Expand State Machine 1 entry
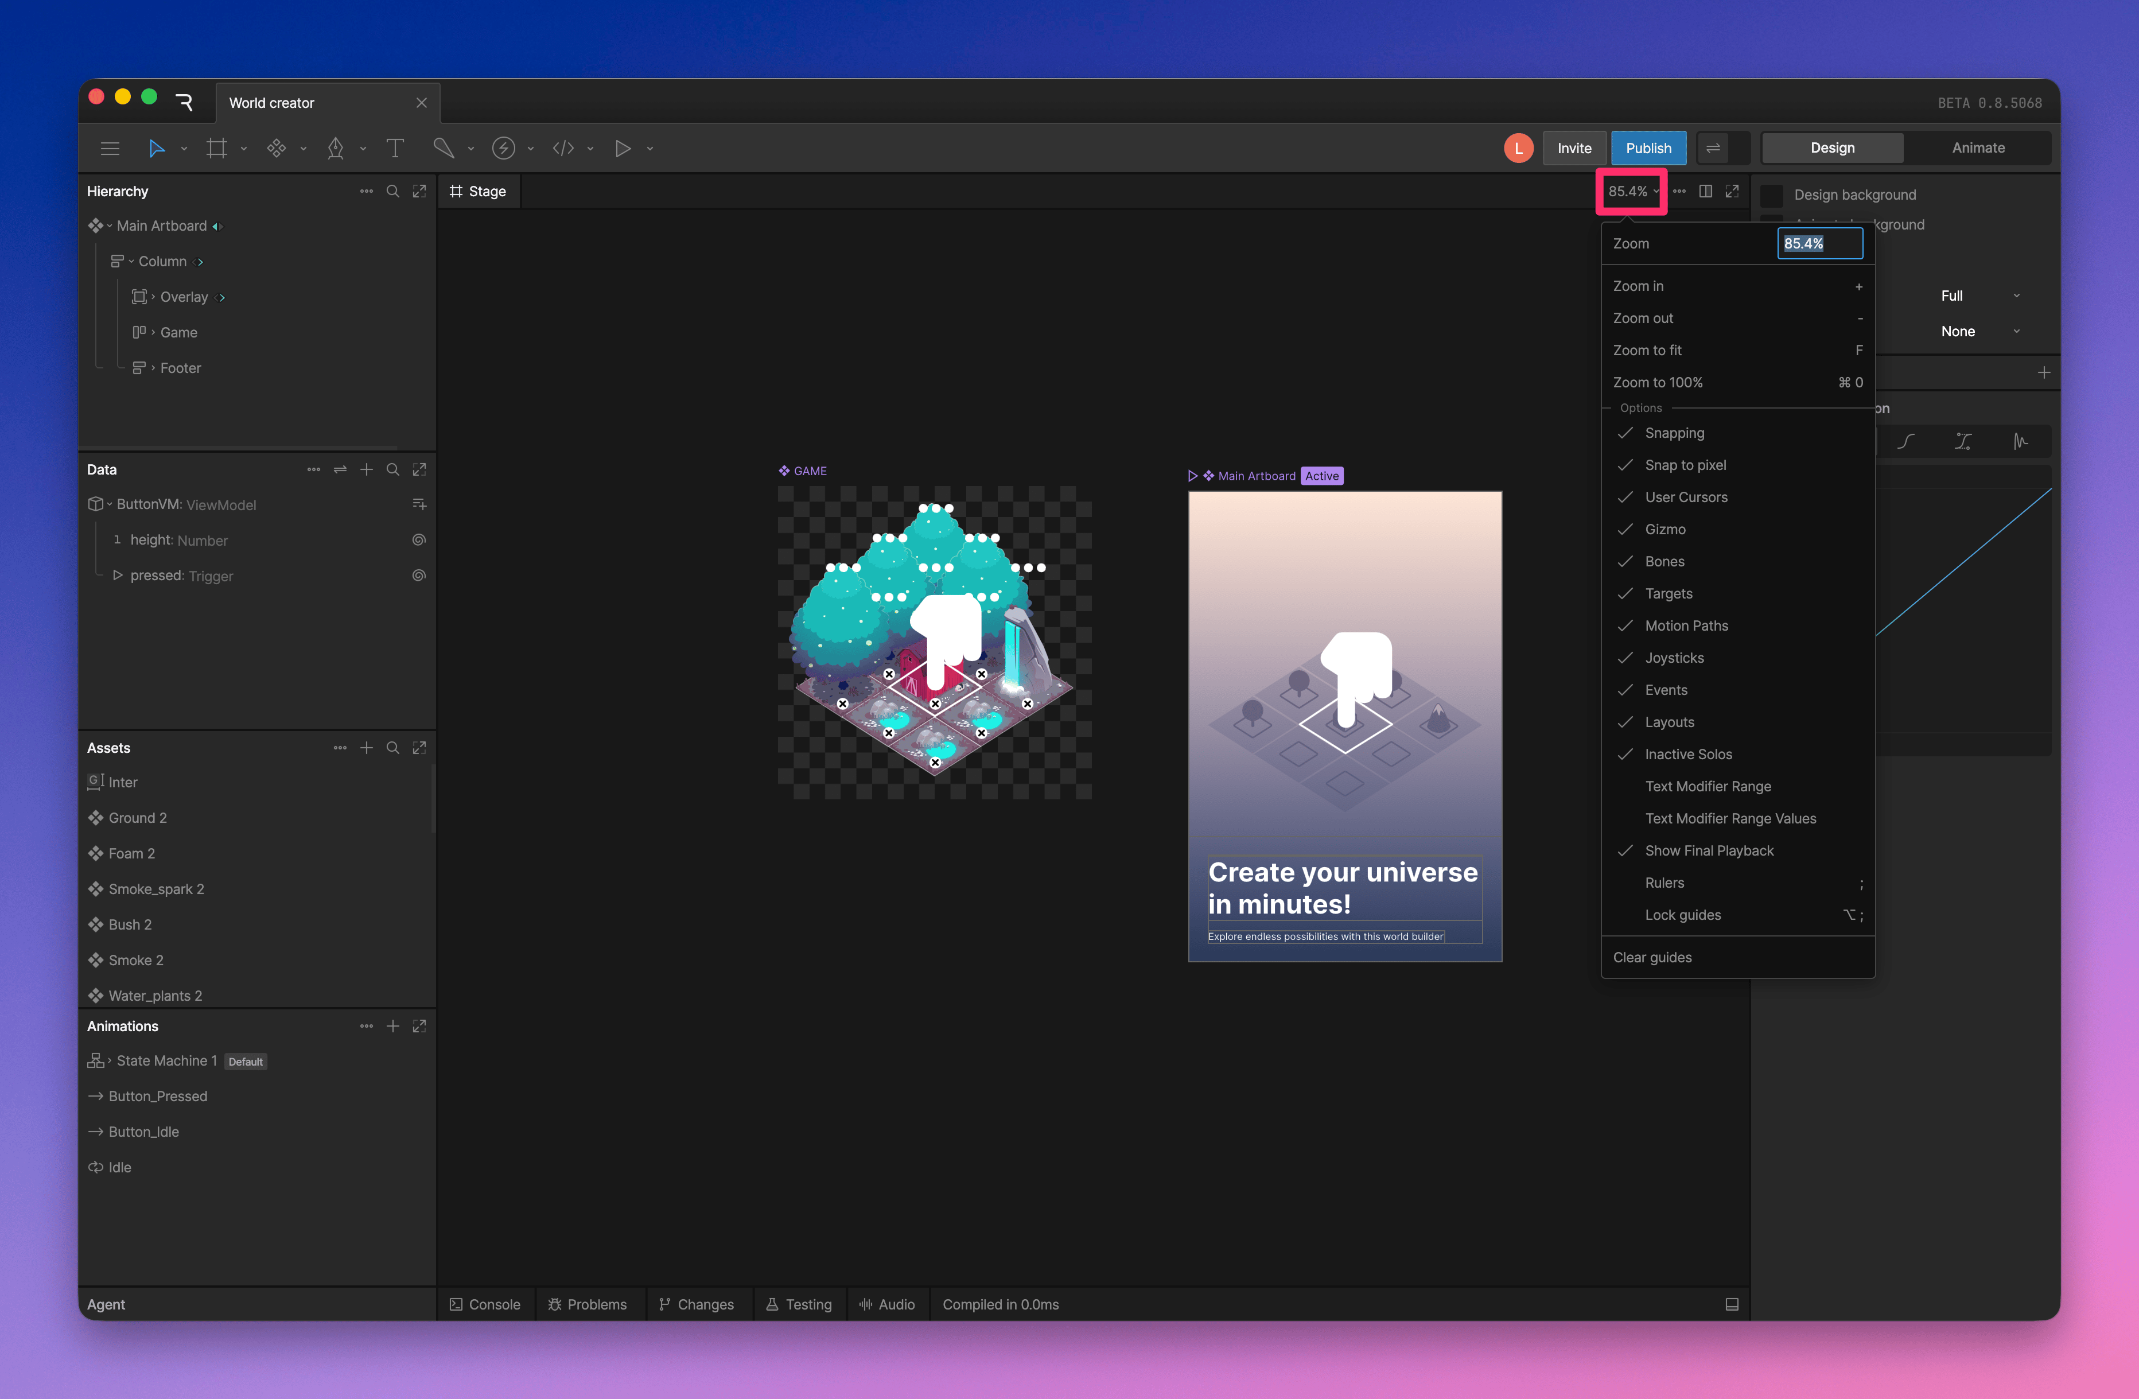 [x=110, y=1061]
